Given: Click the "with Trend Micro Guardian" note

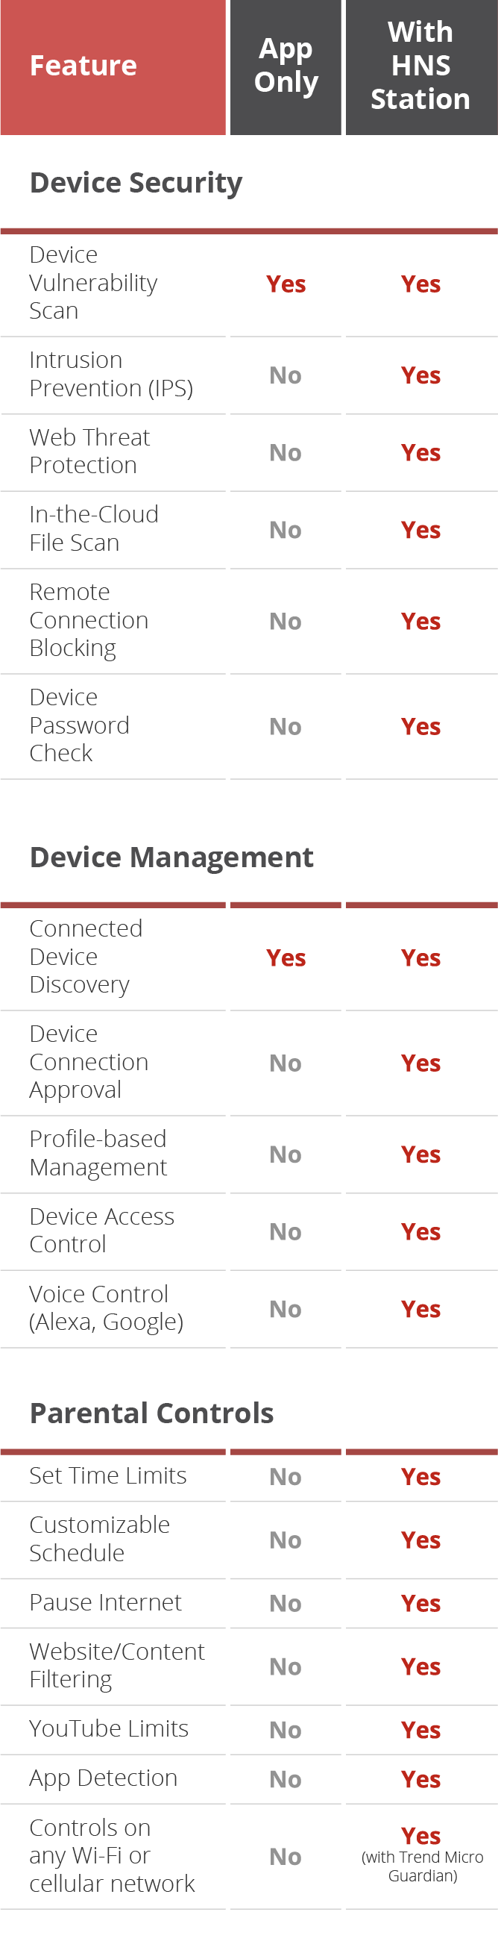Looking at the screenshot, I should [x=422, y=1866].
